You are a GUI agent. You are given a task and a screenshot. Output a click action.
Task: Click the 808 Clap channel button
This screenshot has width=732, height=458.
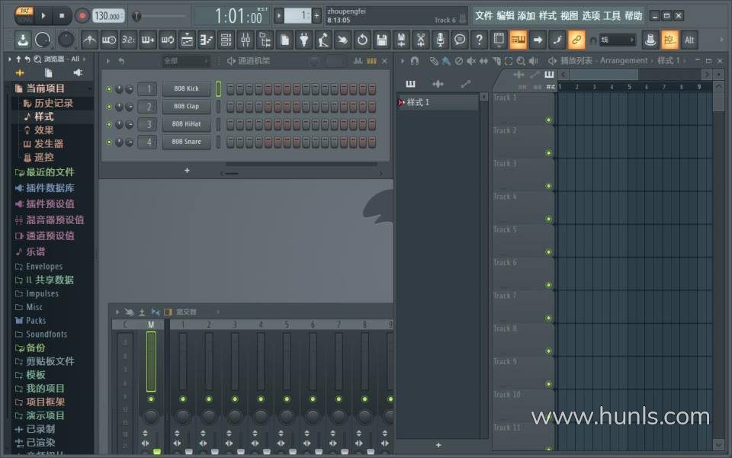(x=186, y=107)
